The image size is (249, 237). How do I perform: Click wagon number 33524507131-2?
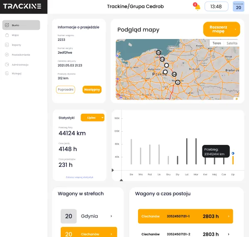178,234
